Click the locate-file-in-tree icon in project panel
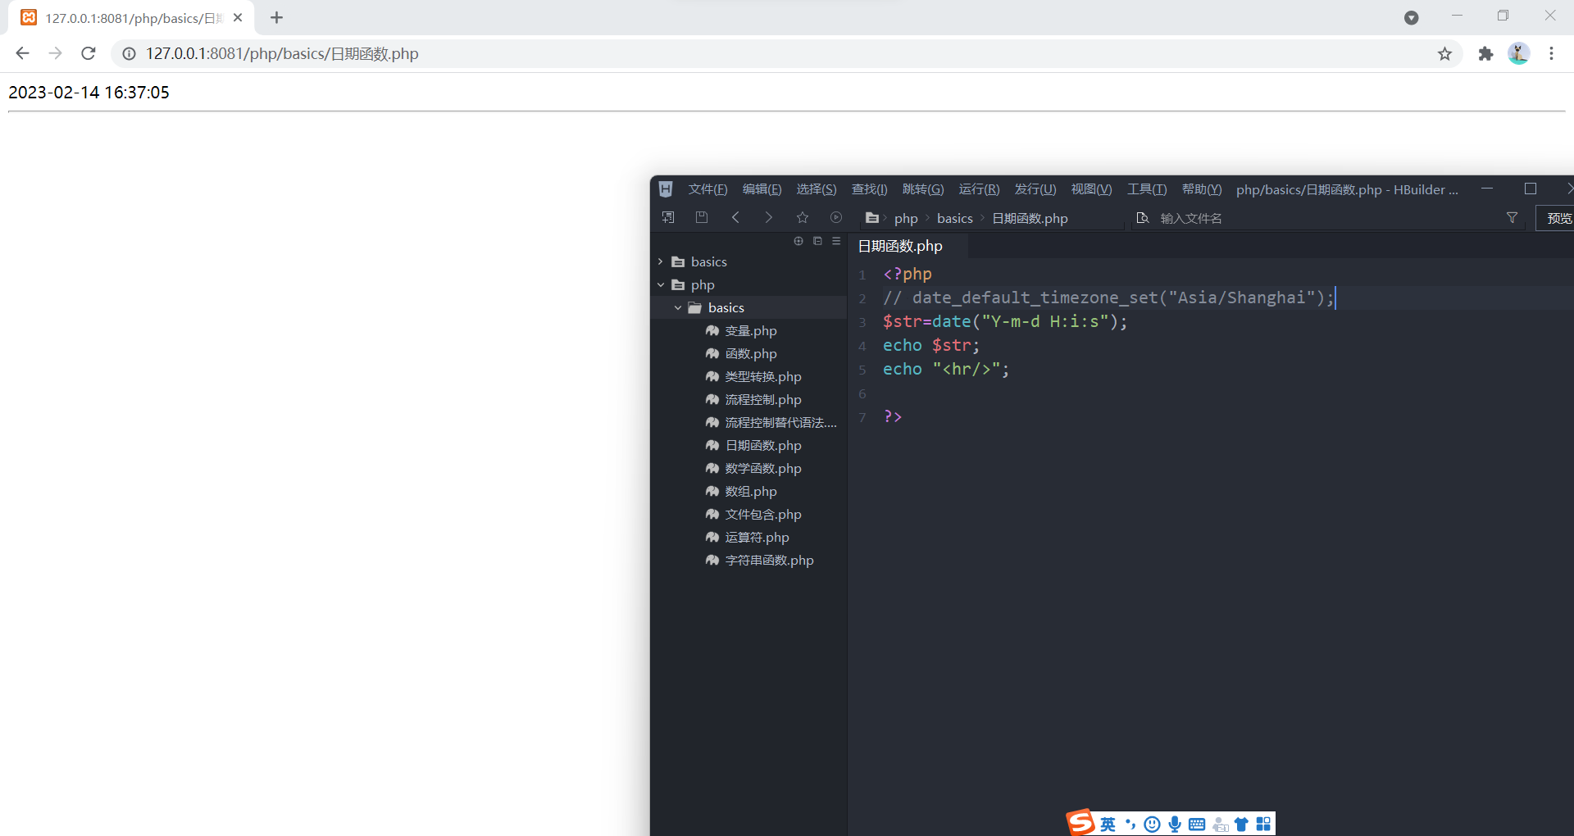Image resolution: width=1574 pixels, height=836 pixels. tap(798, 241)
